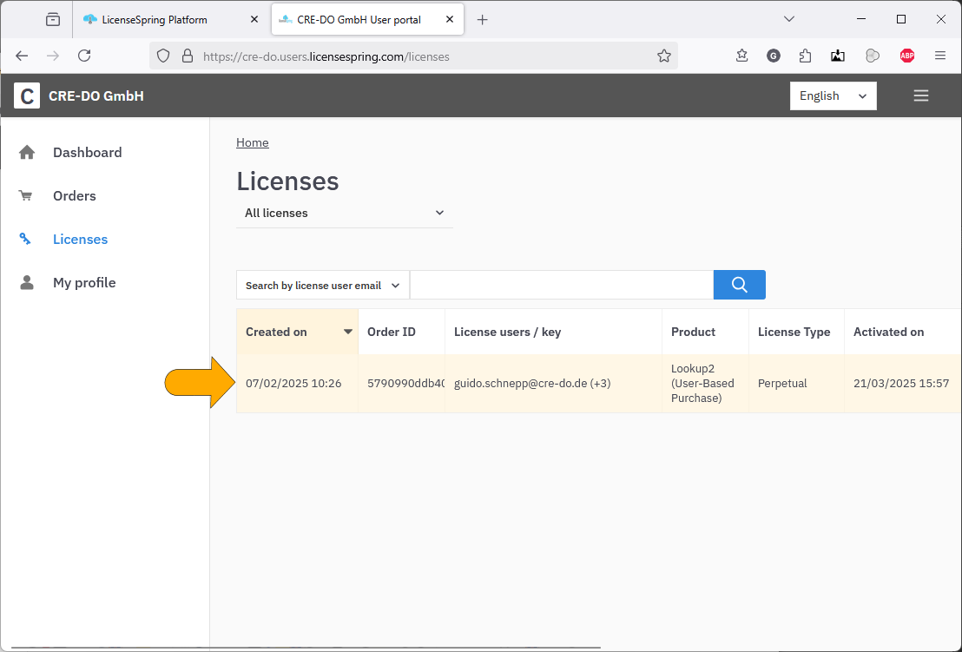Click guido.schnepp@cre-do.de (+3) cell
Viewport: 962px width, 652px height.
tap(553, 384)
